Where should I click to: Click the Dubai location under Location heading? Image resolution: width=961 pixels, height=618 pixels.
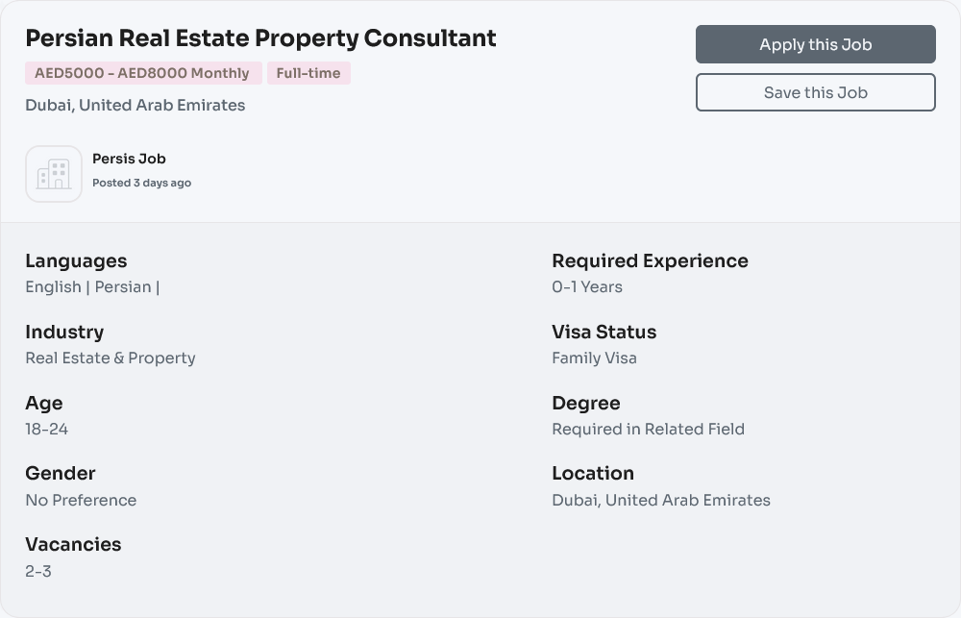[x=660, y=500]
